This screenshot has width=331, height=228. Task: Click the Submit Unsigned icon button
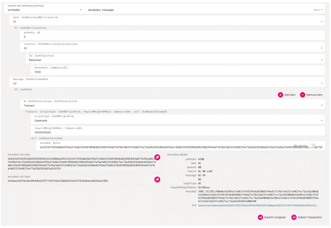tap(261, 217)
